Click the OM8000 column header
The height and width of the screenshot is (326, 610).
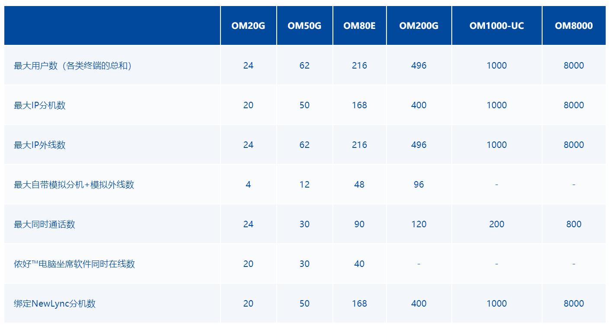pos(574,26)
